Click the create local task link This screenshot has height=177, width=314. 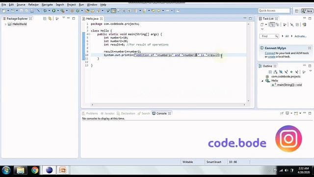pos(272,57)
